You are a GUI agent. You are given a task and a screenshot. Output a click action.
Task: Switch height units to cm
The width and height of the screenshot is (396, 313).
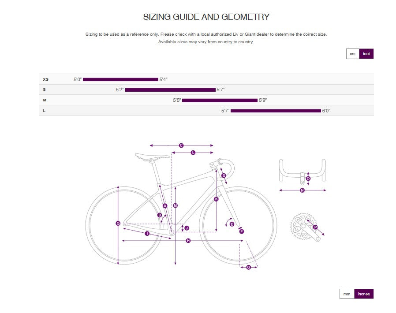352,54
